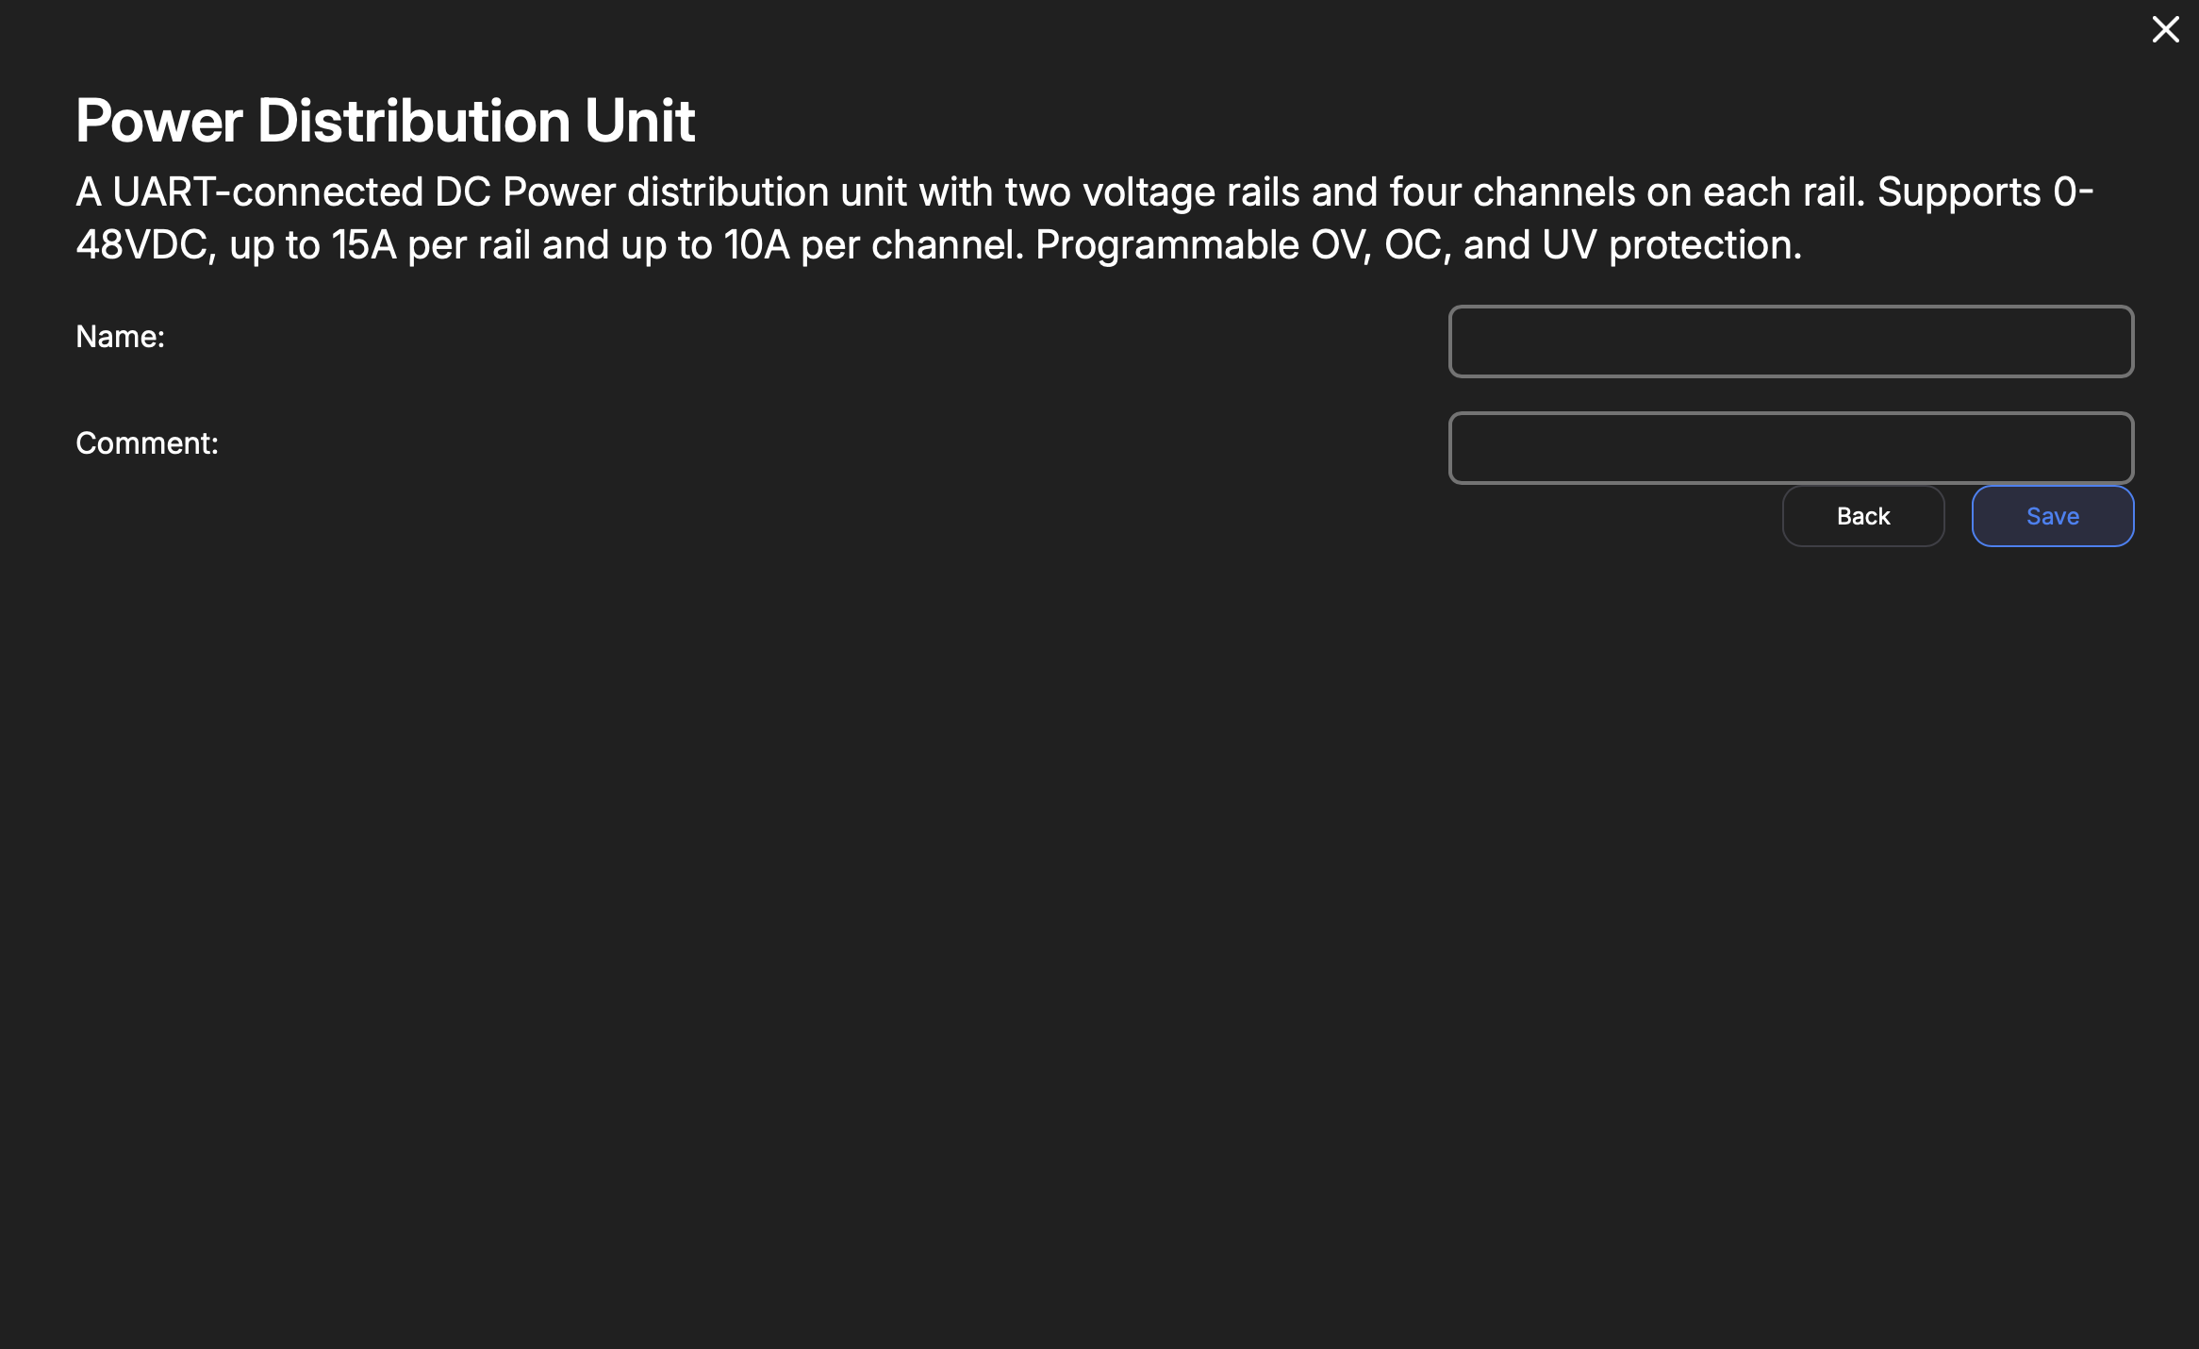Go back using the Back button
The image size is (2199, 1349).
pos(1862,516)
